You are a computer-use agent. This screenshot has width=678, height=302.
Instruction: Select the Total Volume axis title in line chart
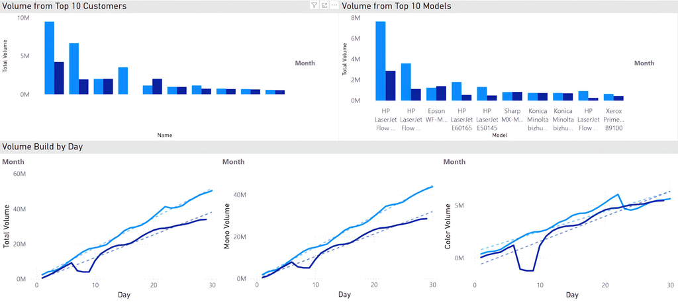click(x=7, y=225)
